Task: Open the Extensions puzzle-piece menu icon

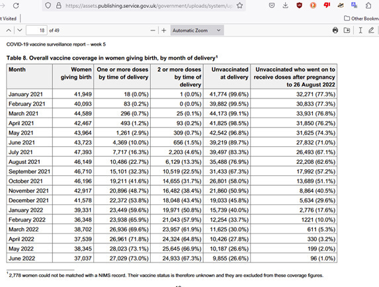Action: 368,5
